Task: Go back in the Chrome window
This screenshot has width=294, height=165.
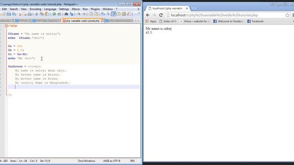Action: click(148, 15)
